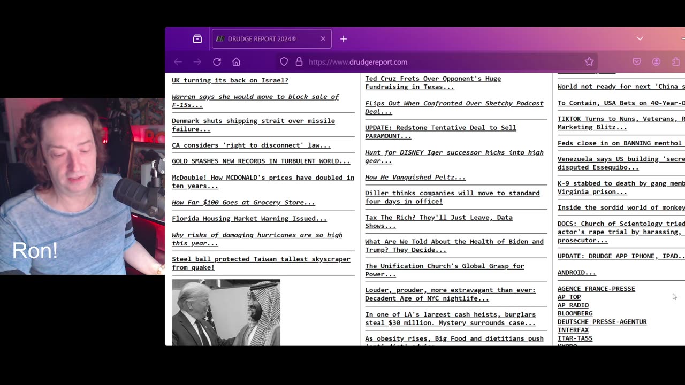Screen dimensions: 685x385
Task: Open the INTERFAX wire link
Action: point(573,330)
